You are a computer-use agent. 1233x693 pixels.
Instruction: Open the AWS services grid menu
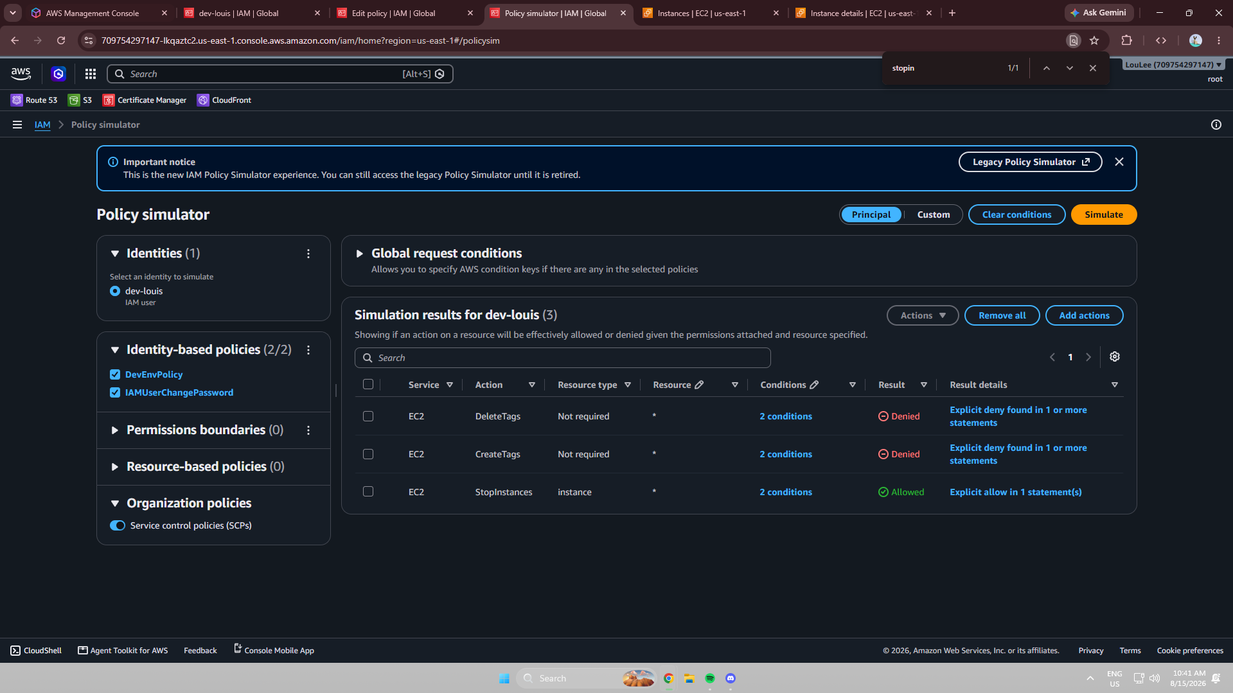point(91,74)
